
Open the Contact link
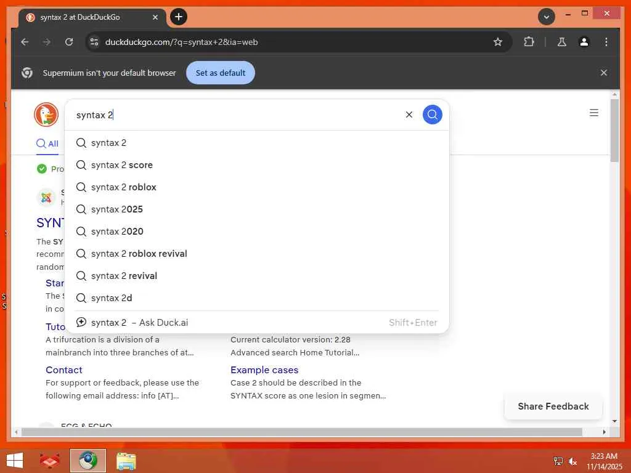coord(63,370)
